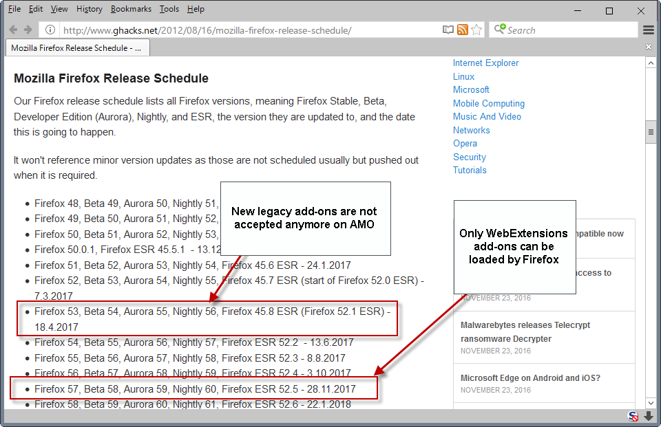Click the Firefox 54 13.6.2017 list entry
The width and height of the screenshot is (661, 427).
194,342
